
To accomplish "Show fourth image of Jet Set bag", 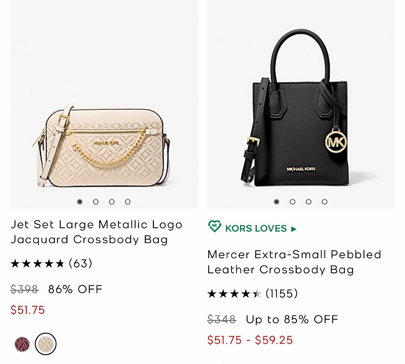I will [x=128, y=202].
